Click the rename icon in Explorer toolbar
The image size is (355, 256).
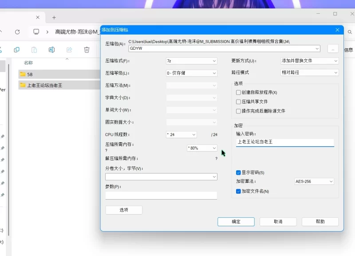[51, 50]
